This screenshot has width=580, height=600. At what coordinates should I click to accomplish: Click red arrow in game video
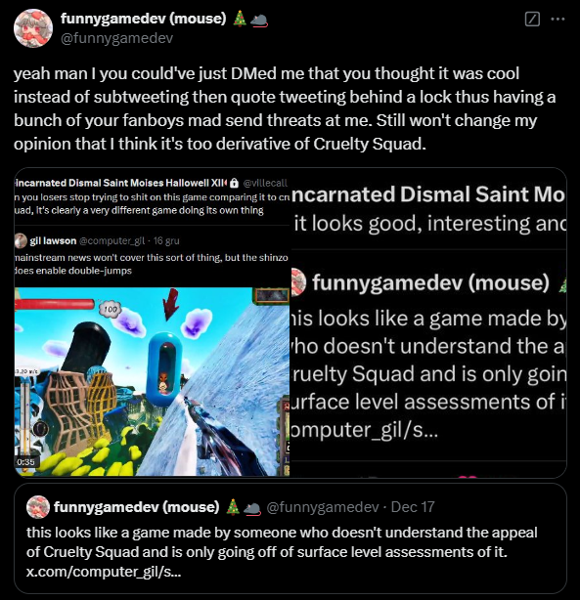pos(171,304)
